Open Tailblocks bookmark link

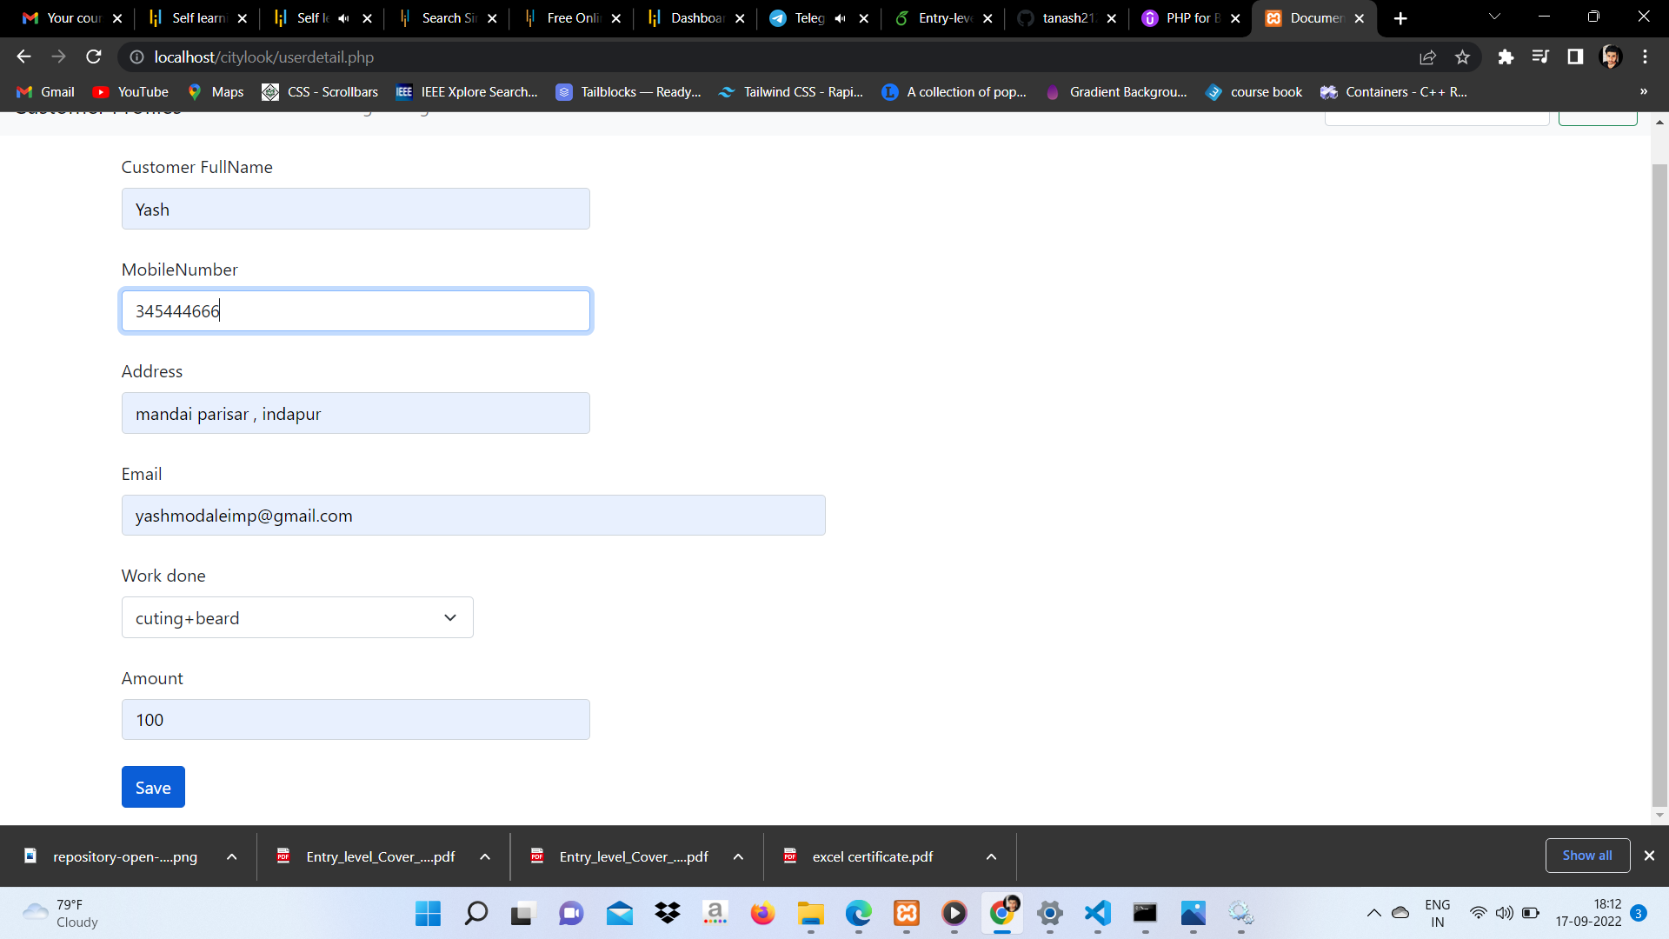click(628, 92)
